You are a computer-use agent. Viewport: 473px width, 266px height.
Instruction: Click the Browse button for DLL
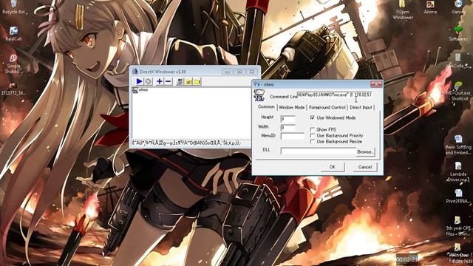365,151
